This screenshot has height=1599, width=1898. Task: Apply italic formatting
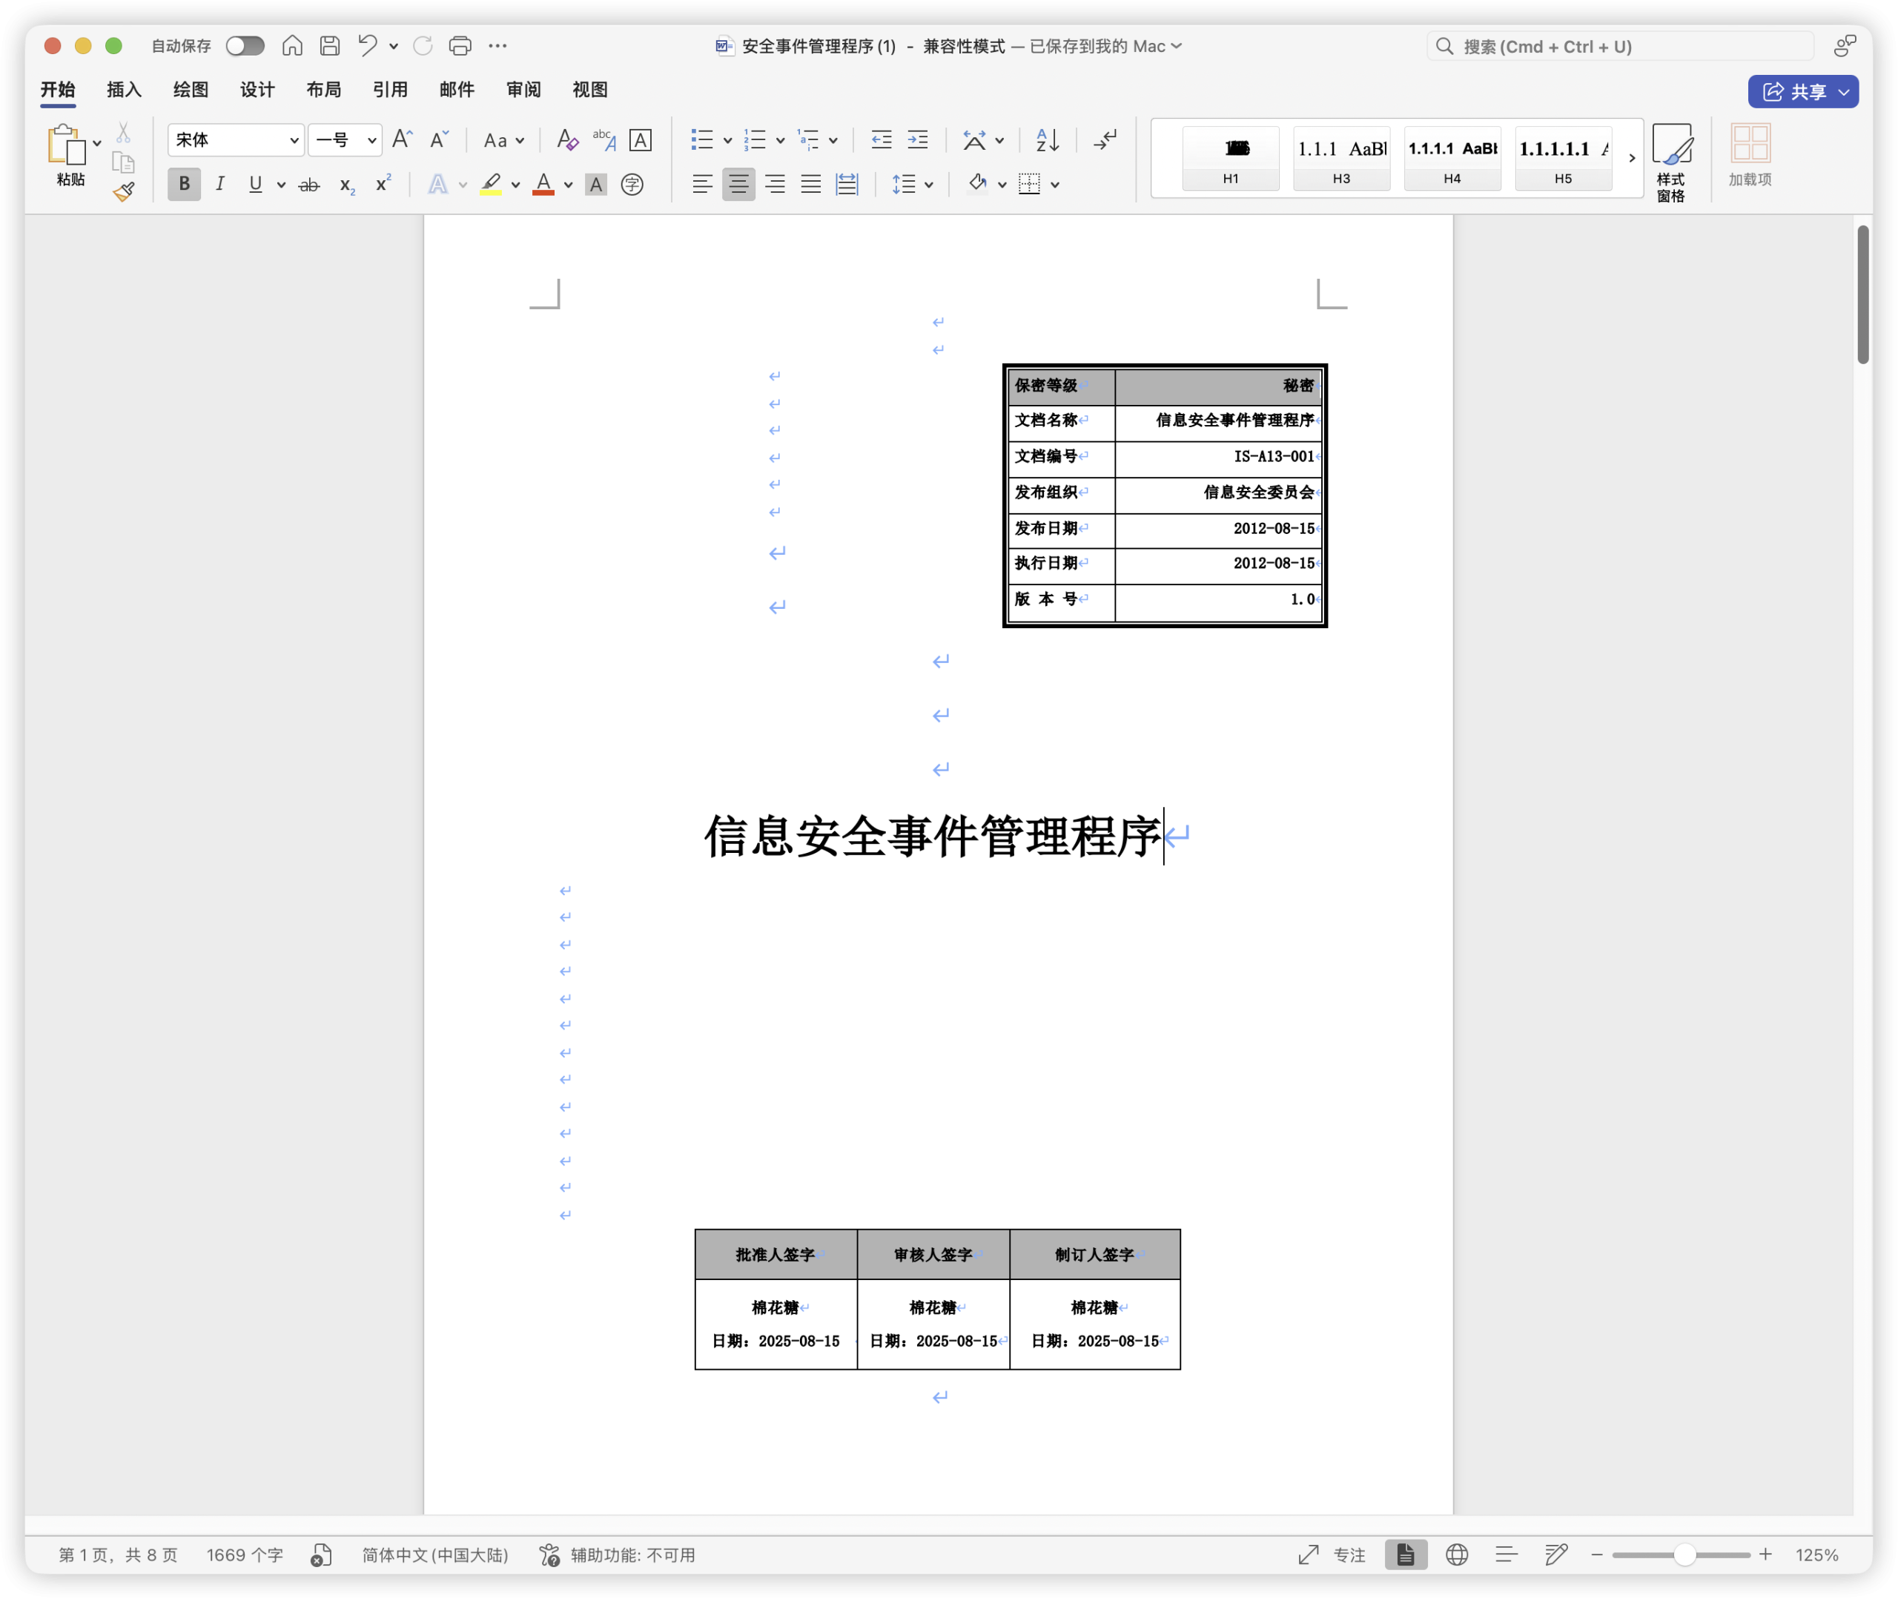point(220,184)
